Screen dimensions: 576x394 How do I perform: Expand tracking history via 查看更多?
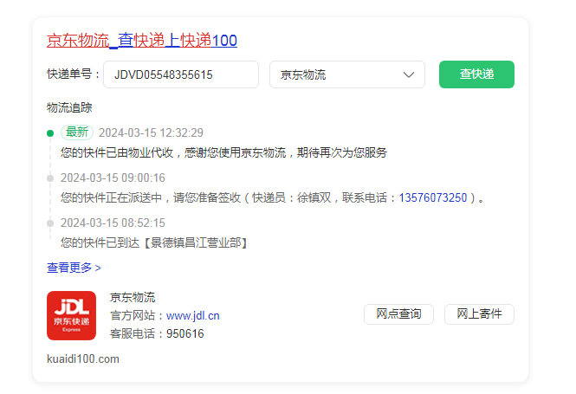pyautogui.click(x=74, y=268)
